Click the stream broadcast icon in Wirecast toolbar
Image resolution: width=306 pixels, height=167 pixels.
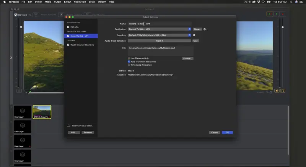coord(36,15)
